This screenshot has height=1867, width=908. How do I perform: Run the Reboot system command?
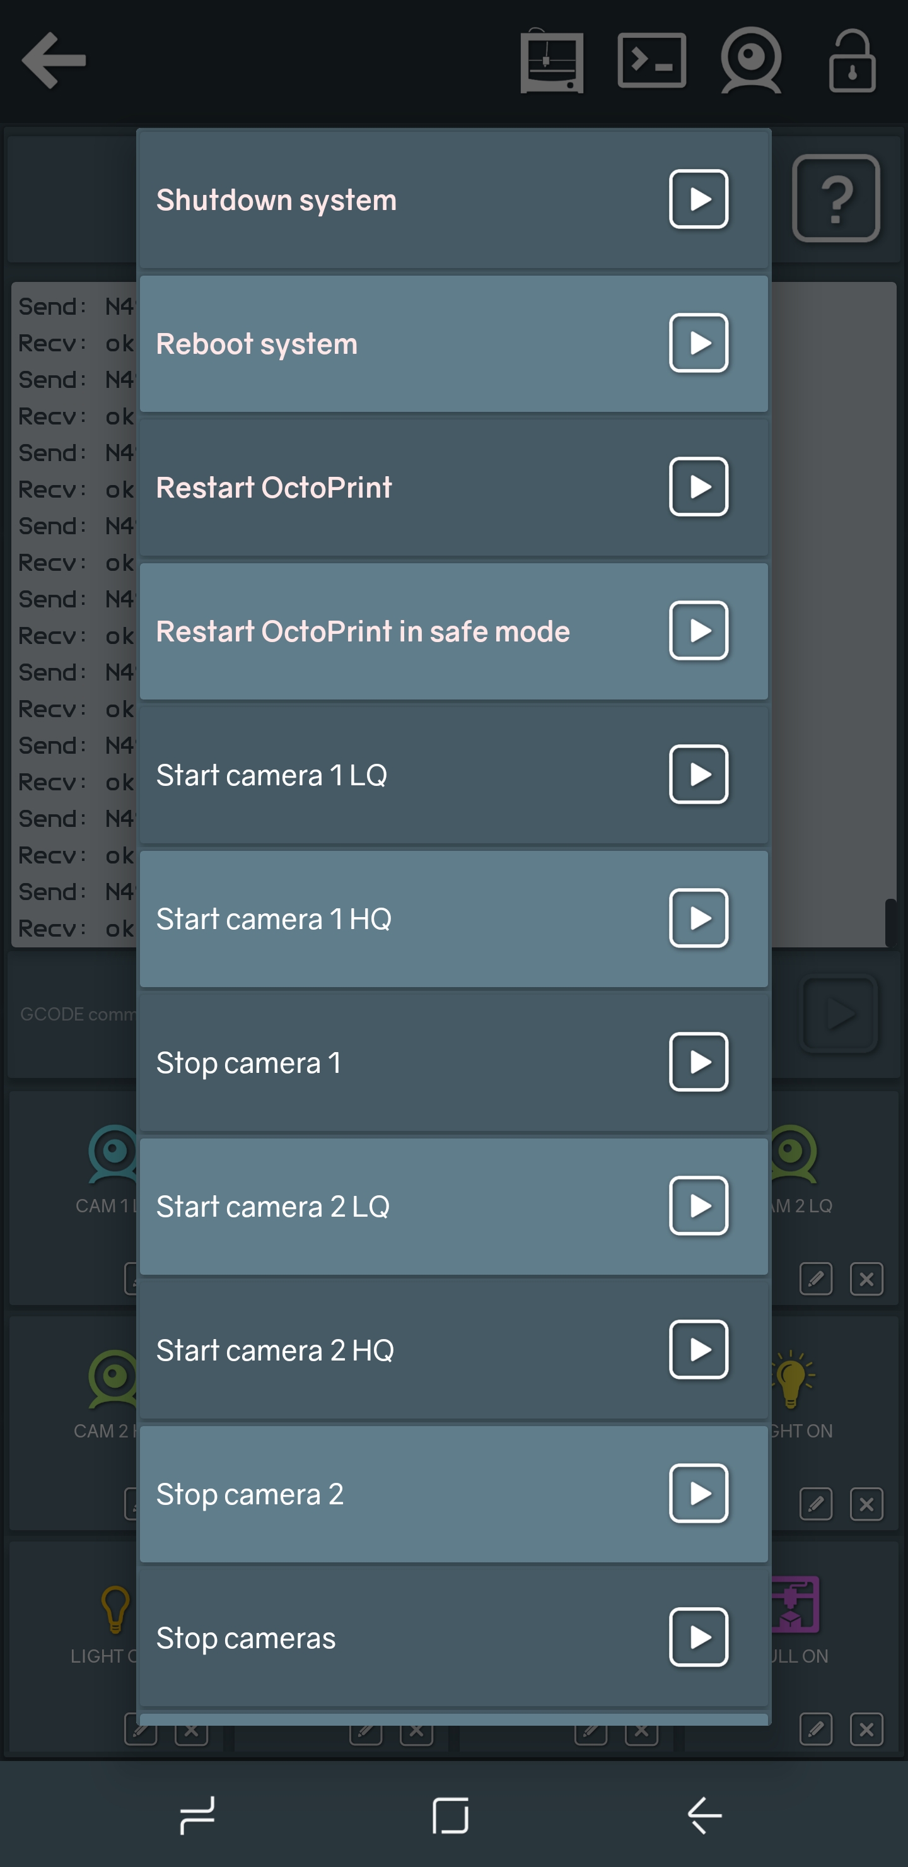(x=698, y=343)
